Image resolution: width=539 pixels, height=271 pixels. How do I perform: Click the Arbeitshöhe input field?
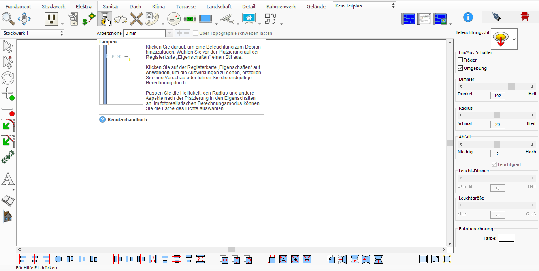coord(145,33)
